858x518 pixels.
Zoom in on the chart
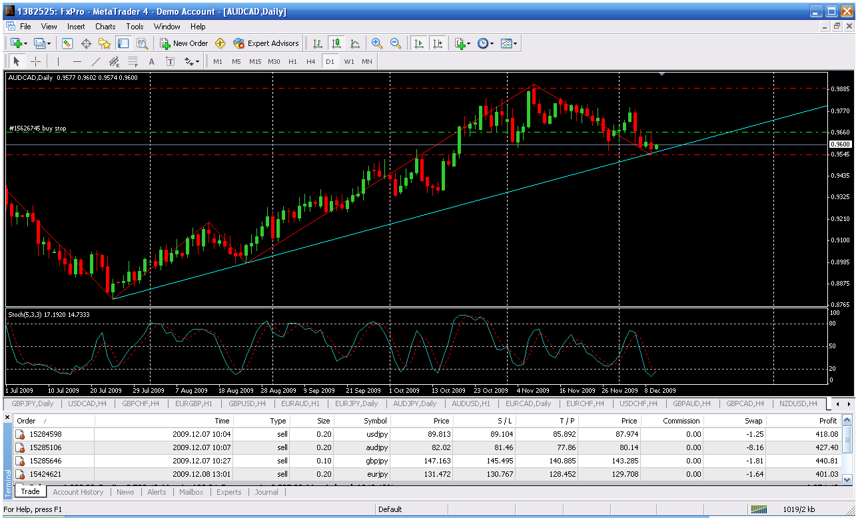tap(377, 43)
